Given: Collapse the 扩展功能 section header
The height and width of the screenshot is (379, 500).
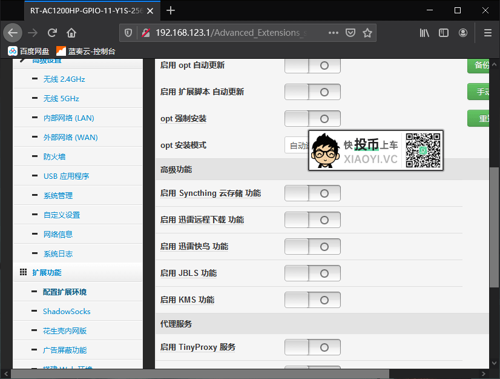Looking at the screenshot, I should tap(78, 272).
